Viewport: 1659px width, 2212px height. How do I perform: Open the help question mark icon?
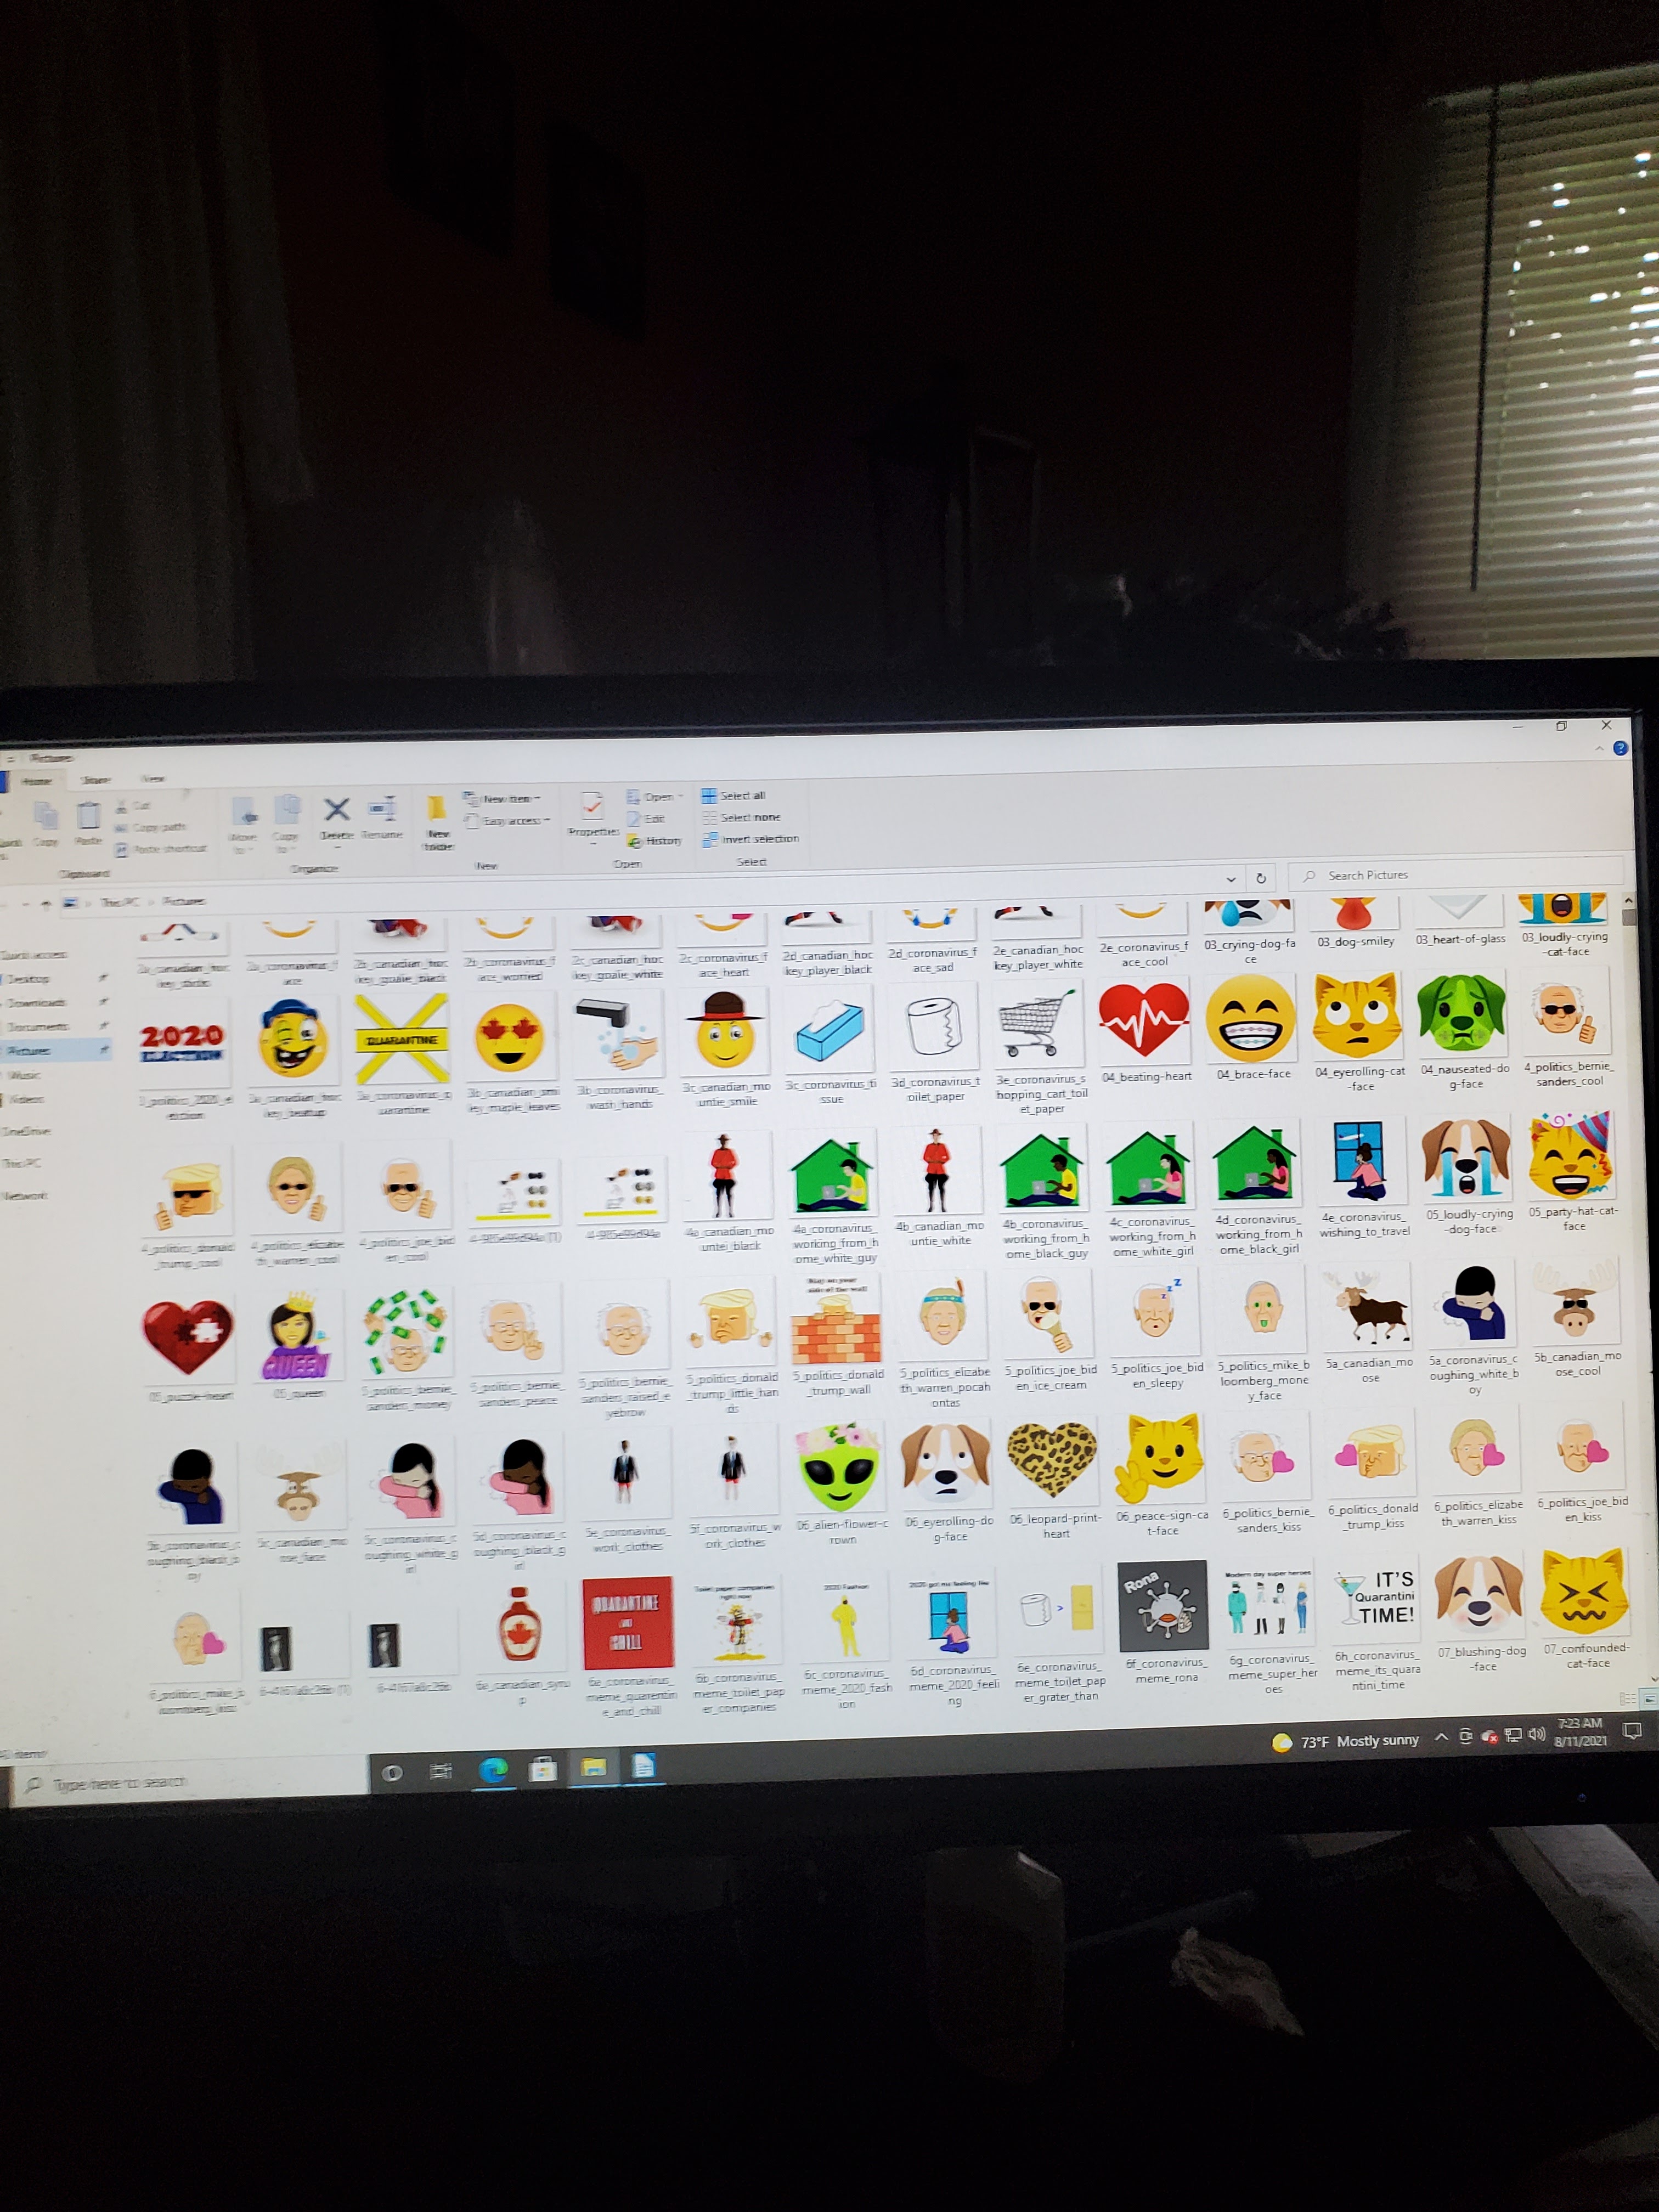tap(1620, 748)
